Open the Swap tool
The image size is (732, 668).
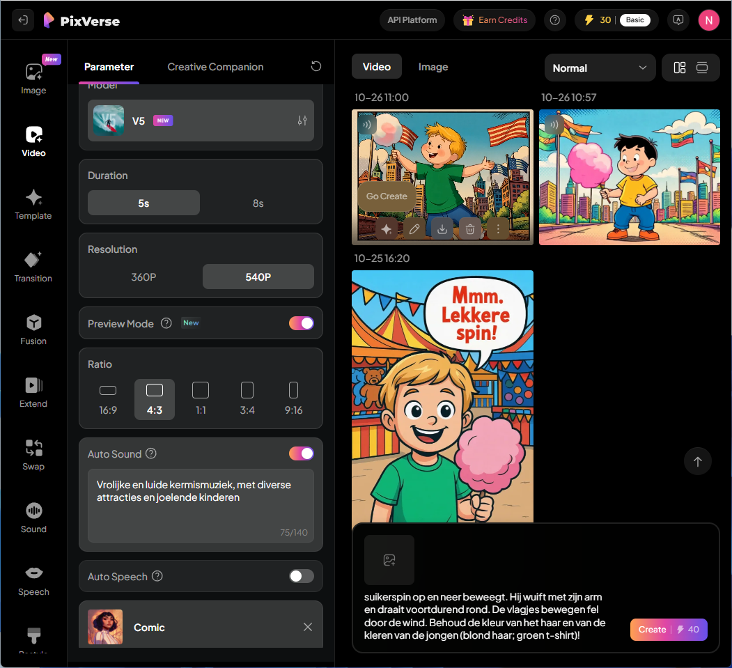click(33, 455)
